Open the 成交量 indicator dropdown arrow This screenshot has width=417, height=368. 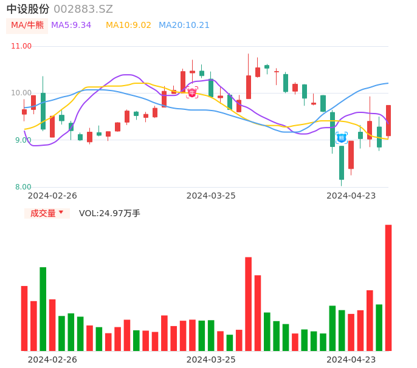pyautogui.click(x=61, y=213)
